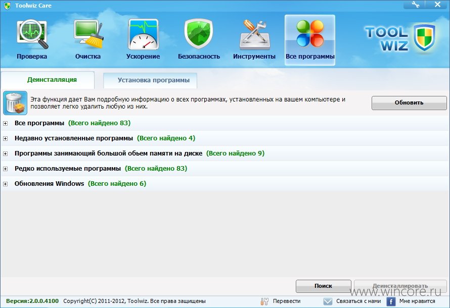Expand the Все программы group
Screen dimensions: 450x308
(x=5, y=124)
